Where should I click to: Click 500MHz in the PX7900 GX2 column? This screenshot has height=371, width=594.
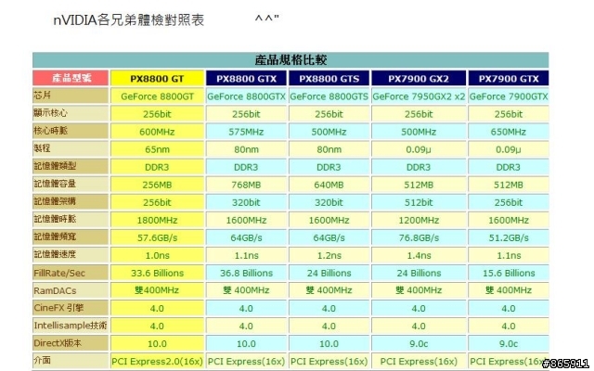click(x=419, y=132)
